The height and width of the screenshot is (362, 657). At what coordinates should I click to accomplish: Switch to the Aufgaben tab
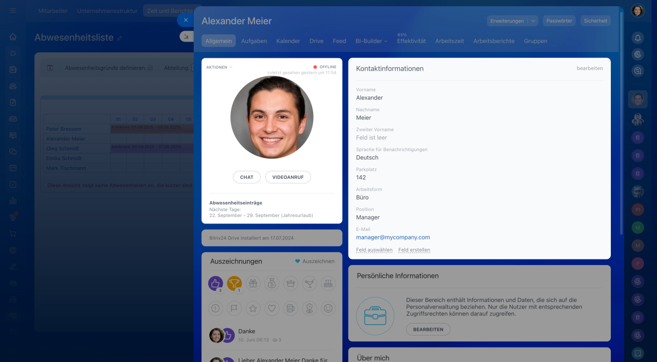tap(254, 41)
